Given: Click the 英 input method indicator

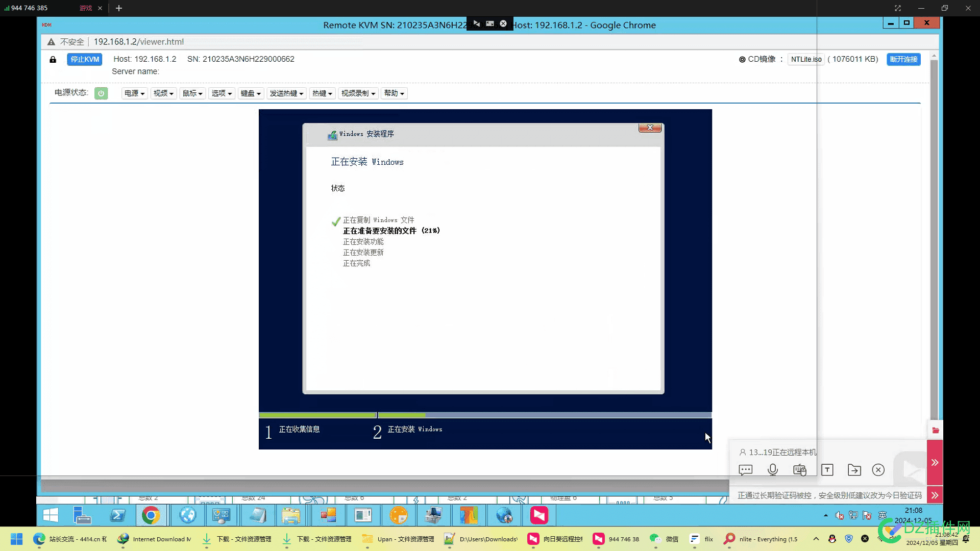Looking at the screenshot, I should (882, 516).
